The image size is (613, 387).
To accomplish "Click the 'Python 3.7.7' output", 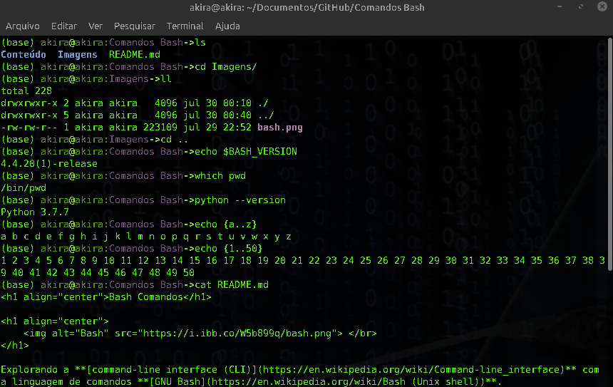I will (35, 212).
